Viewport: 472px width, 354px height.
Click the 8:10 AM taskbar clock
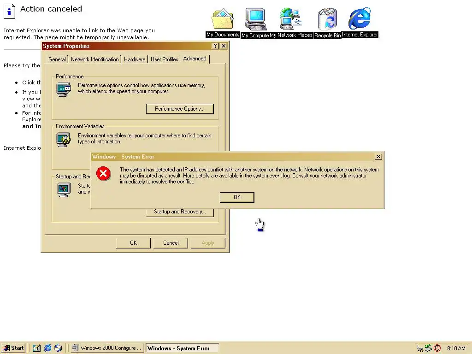pyautogui.click(x=456, y=348)
